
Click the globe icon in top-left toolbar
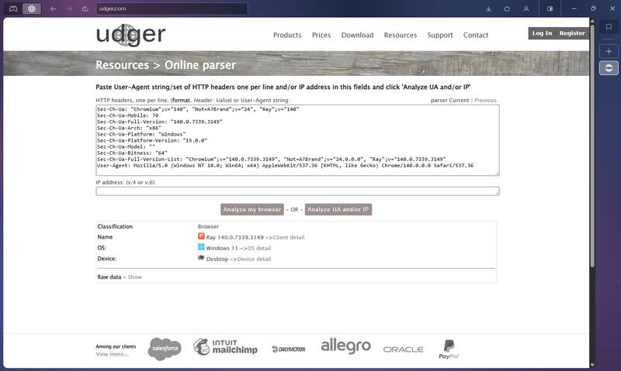pos(32,9)
